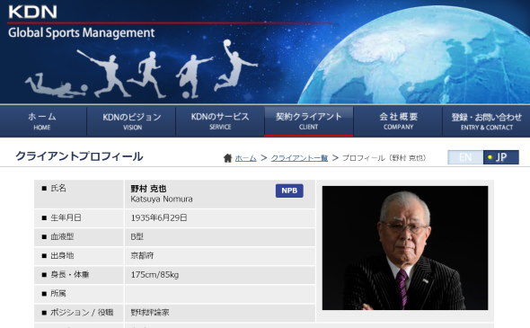Click the ポジション / 役職 row label
Screen dimensions: 530x328
pos(82,313)
